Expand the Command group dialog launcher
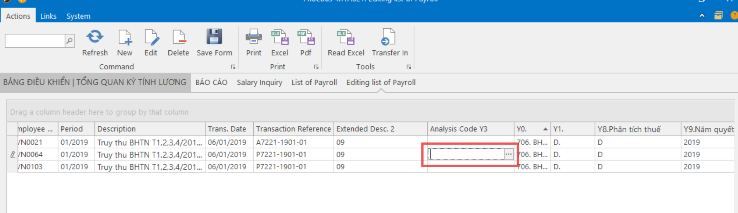Viewport: 738px width, 213px height. 233,67
